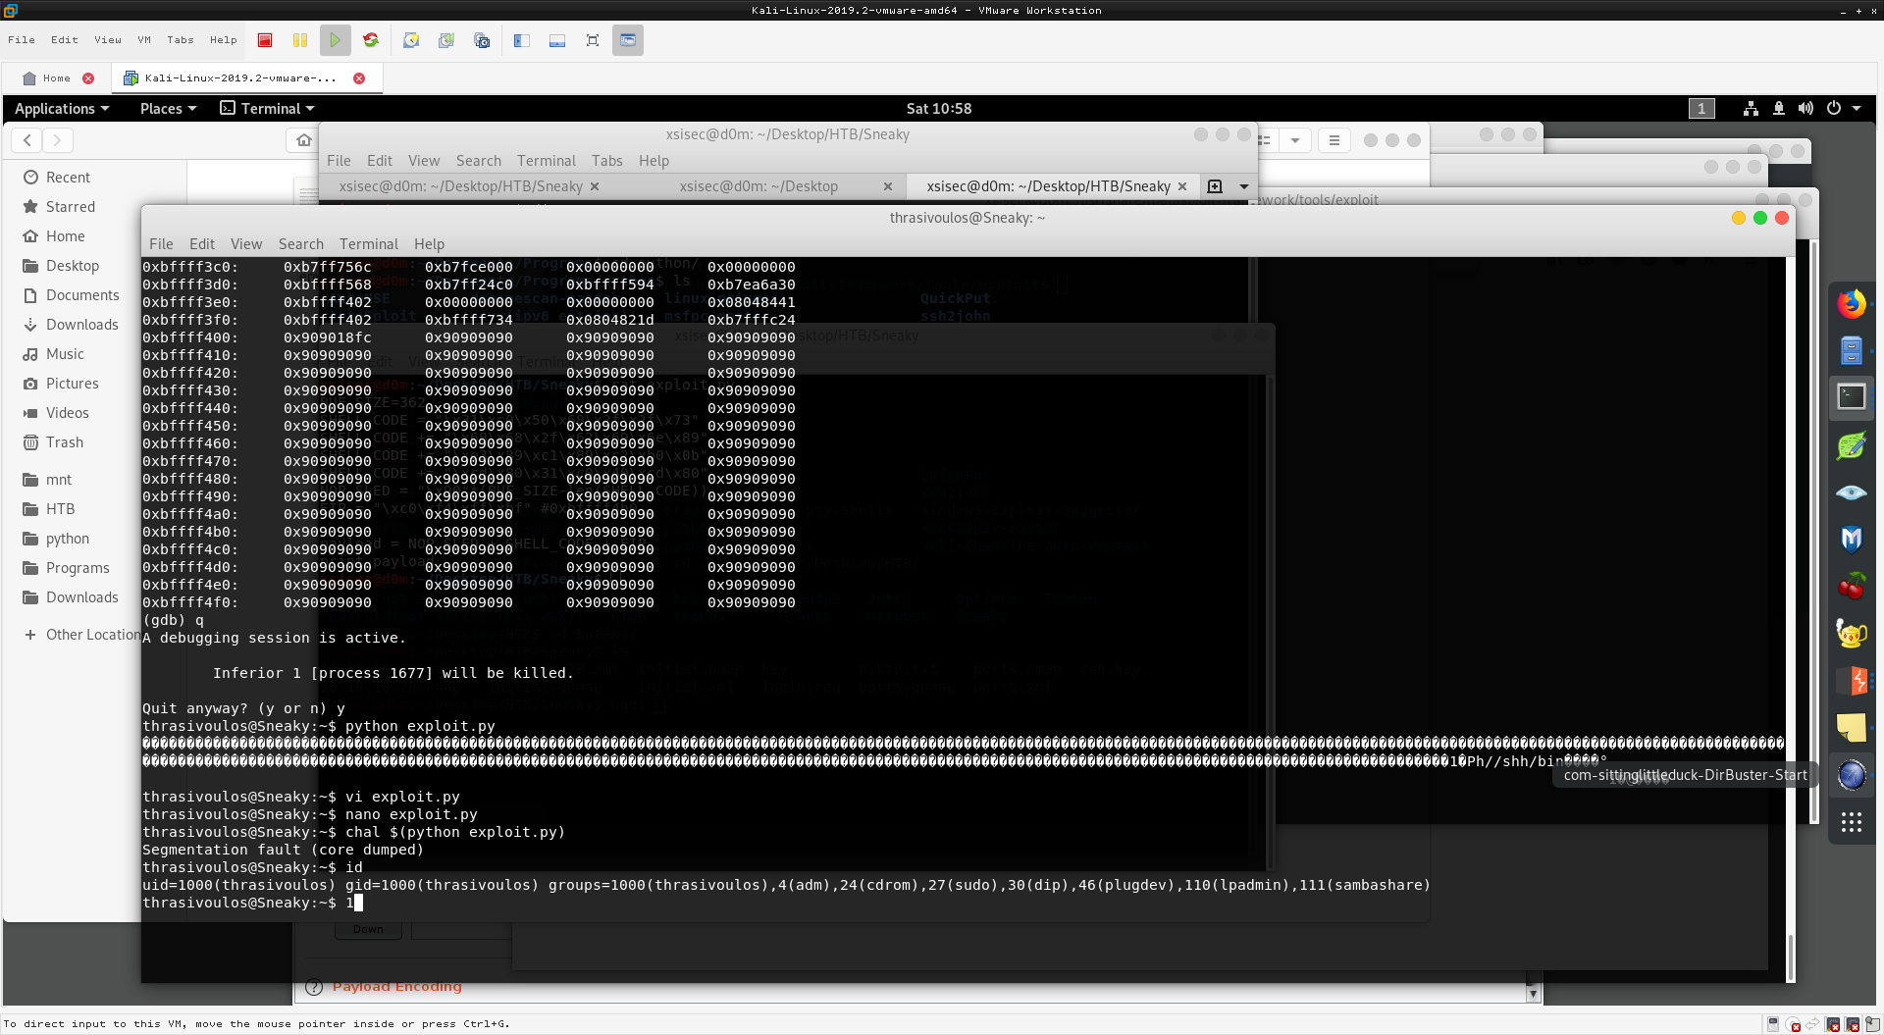Launch the teapot lamp icon app in dock
This screenshot has width=1884, height=1035.
pyautogui.click(x=1852, y=633)
